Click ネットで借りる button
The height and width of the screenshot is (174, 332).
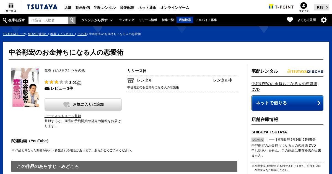(x=287, y=103)
